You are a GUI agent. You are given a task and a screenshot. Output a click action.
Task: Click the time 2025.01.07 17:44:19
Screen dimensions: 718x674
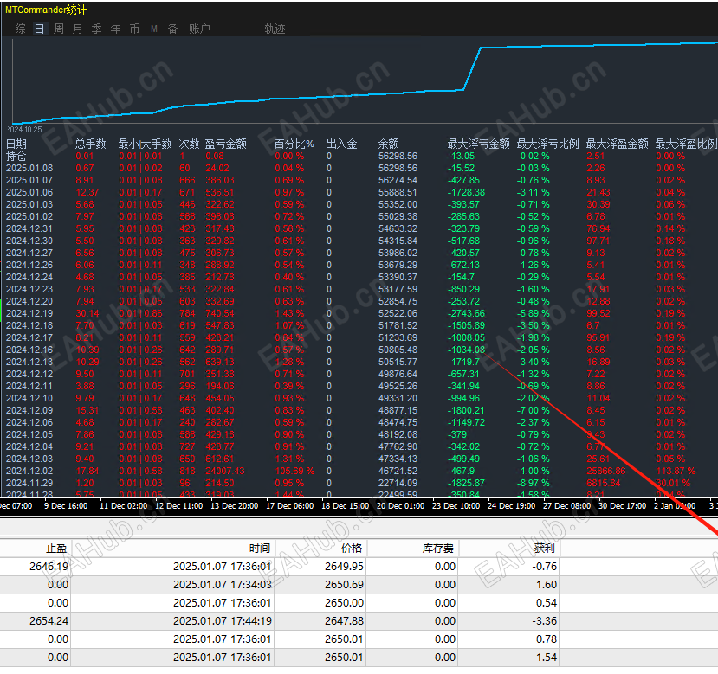(x=222, y=621)
